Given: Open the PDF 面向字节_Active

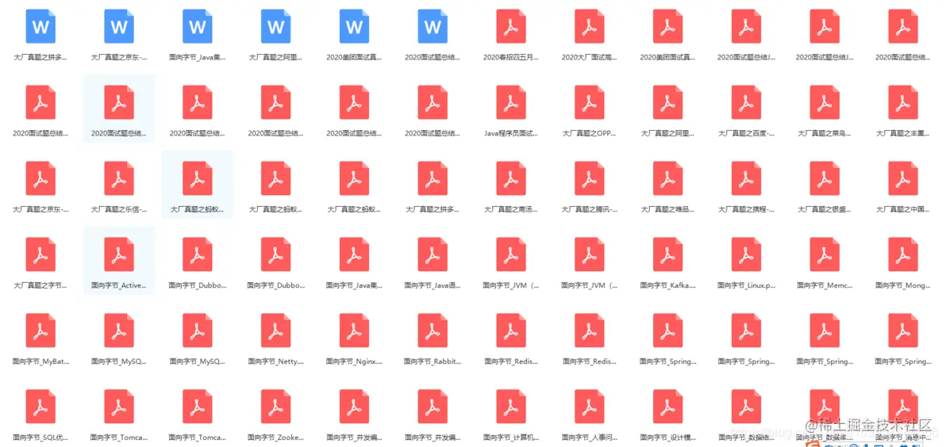Looking at the screenshot, I should (x=119, y=254).
